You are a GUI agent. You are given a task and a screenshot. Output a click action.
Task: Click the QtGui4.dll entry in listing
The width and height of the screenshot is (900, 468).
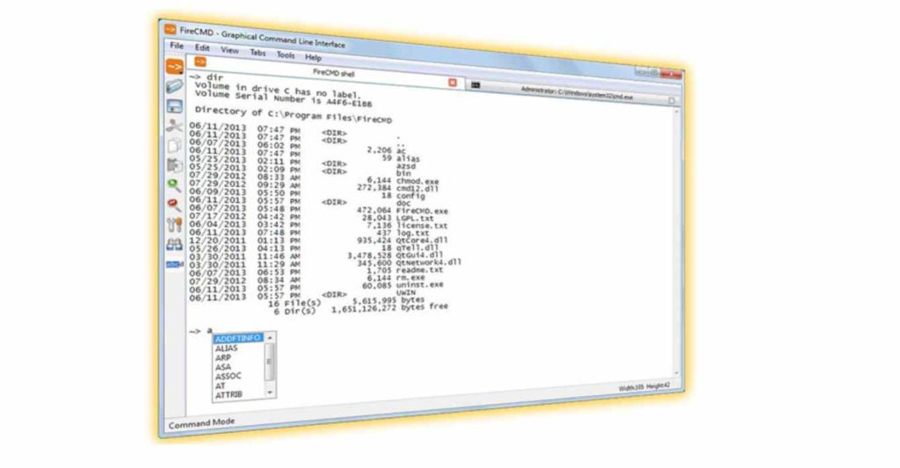pyautogui.click(x=419, y=255)
